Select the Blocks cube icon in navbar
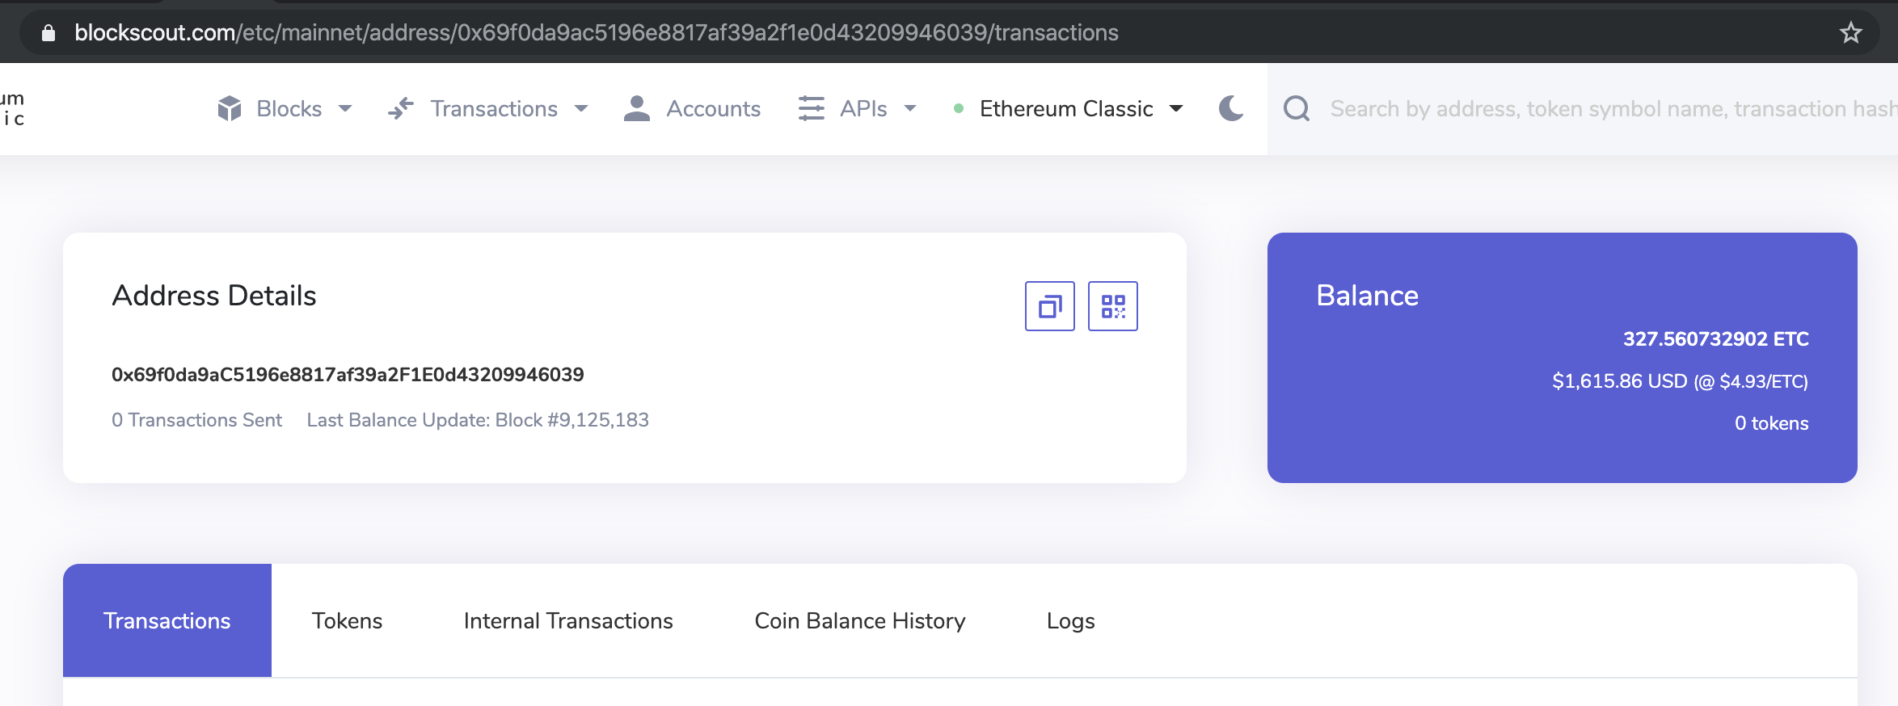 230,107
